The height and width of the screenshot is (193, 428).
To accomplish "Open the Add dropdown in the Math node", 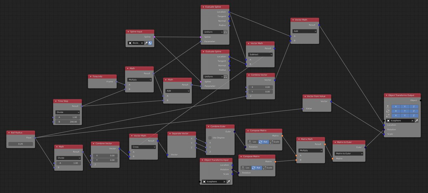I will 177,91.
